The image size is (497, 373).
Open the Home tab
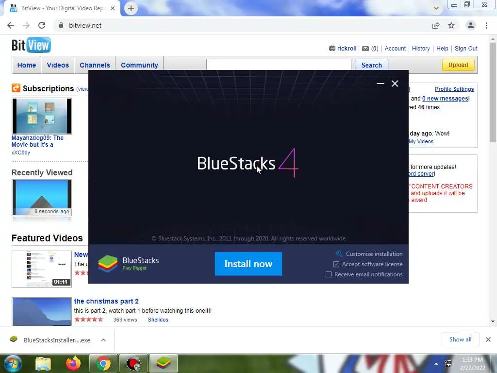click(x=27, y=65)
